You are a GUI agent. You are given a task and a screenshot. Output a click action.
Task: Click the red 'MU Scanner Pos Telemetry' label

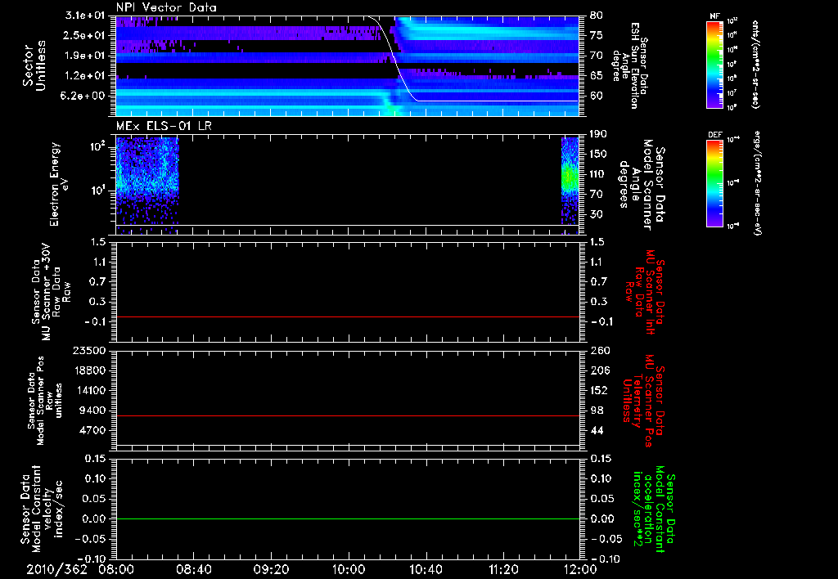click(645, 401)
